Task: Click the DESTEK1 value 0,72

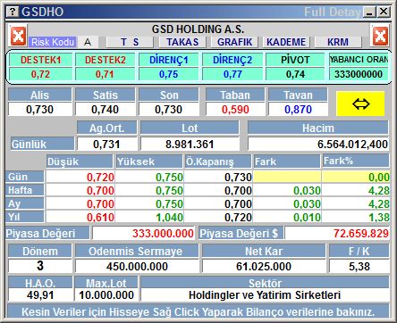Action: click(x=40, y=74)
